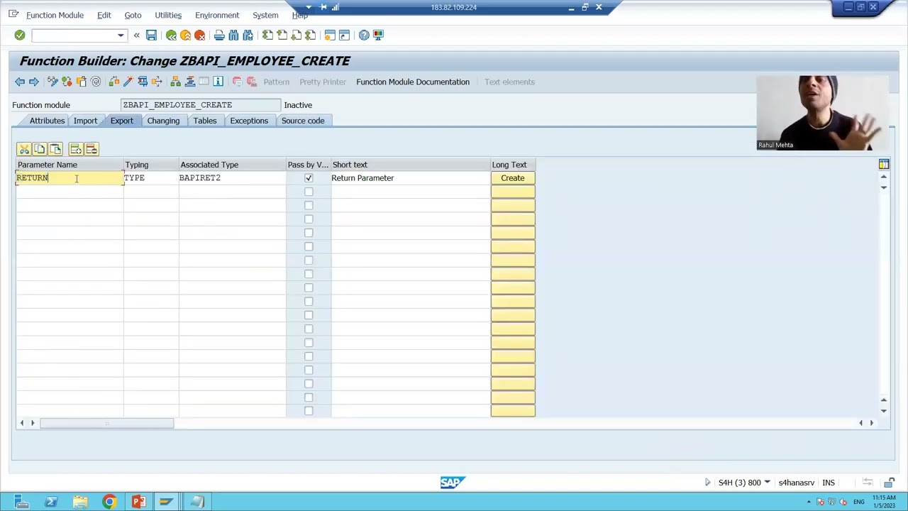Click the Other Object icon

coord(81,82)
